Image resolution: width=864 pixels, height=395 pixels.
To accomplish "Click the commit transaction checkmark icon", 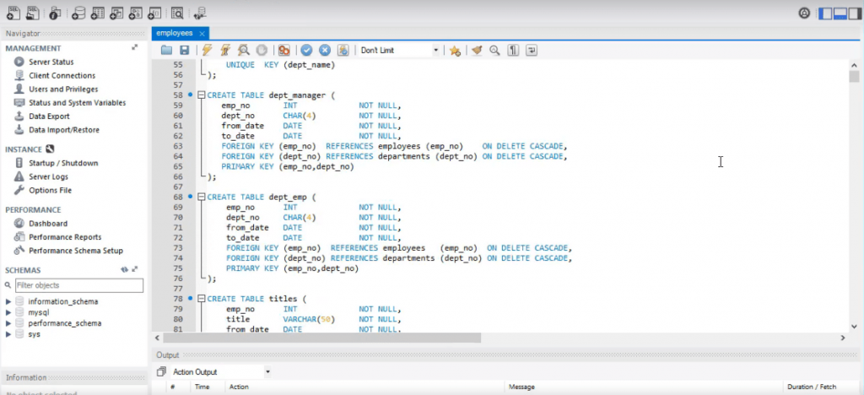I will 306,51.
